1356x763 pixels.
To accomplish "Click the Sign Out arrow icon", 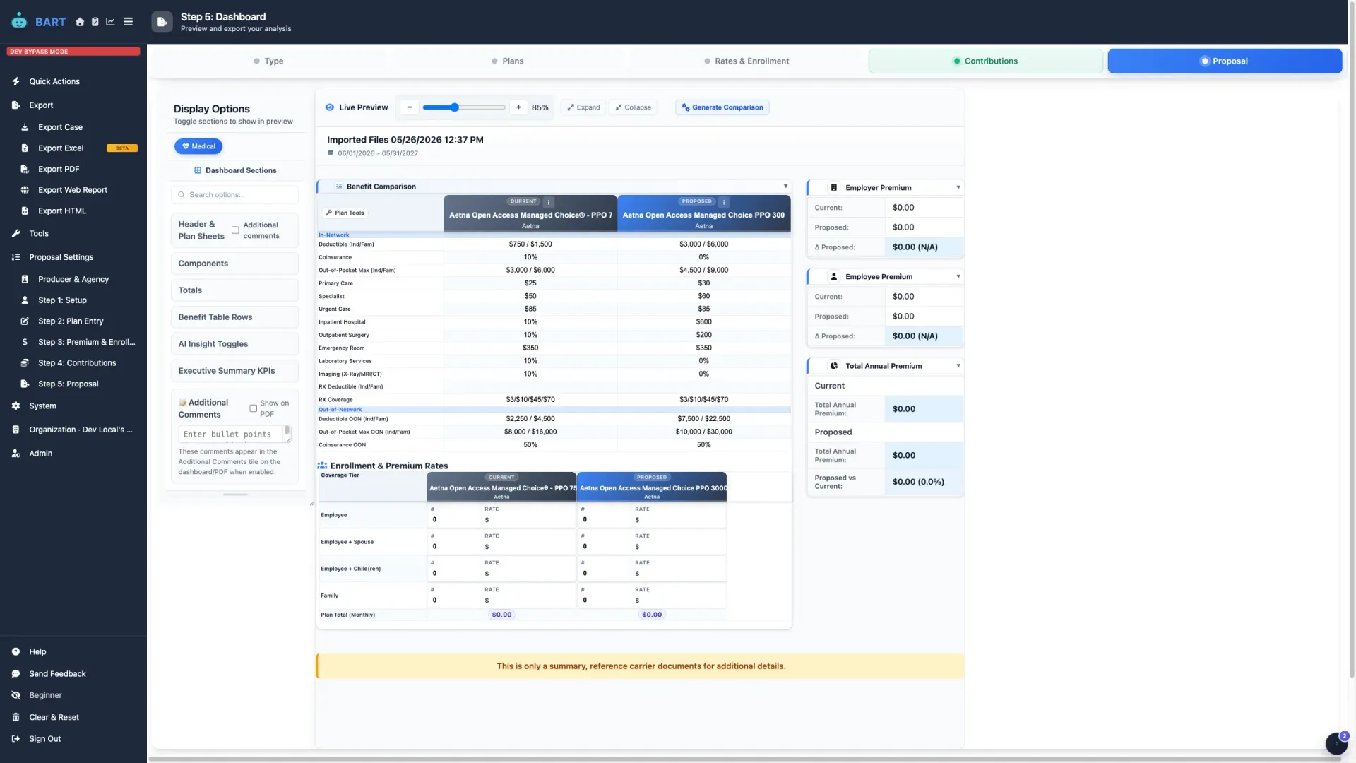I will (16, 739).
